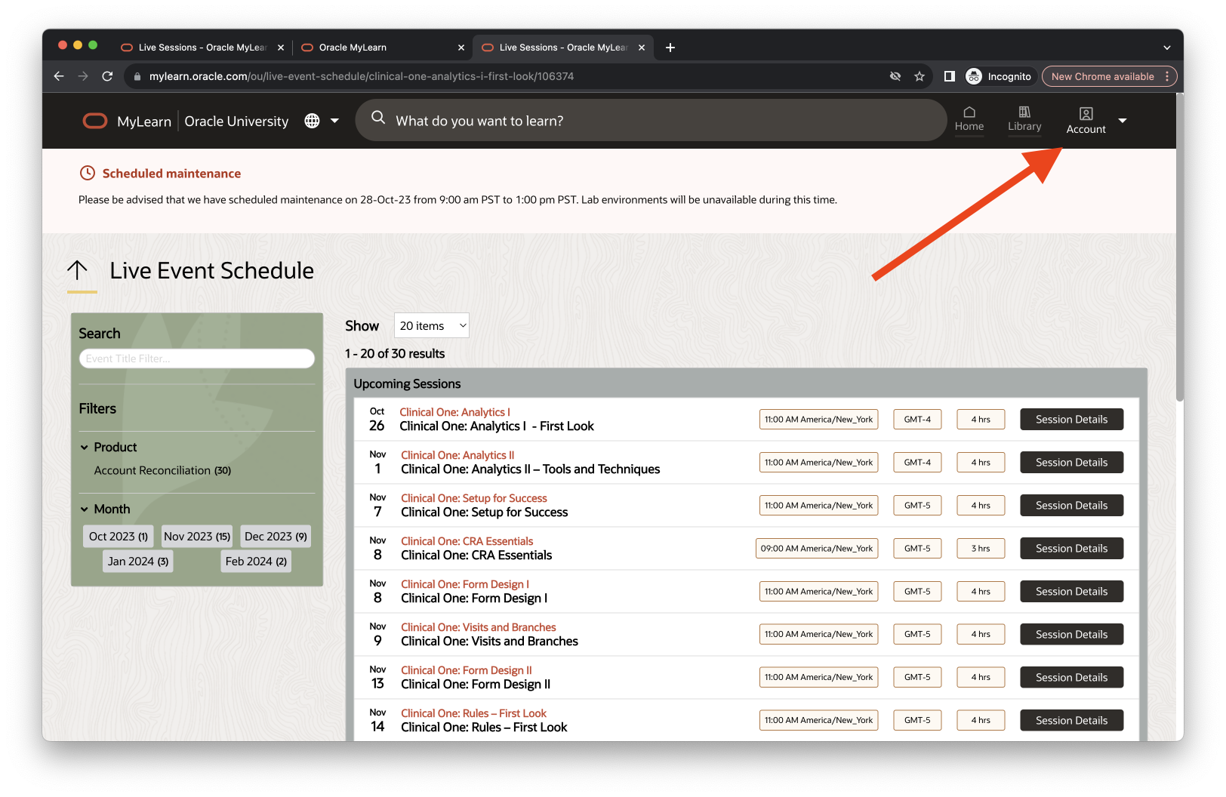Open Session Details for Nov 1 session
Screen dimensions: 1226x797
1071,463
